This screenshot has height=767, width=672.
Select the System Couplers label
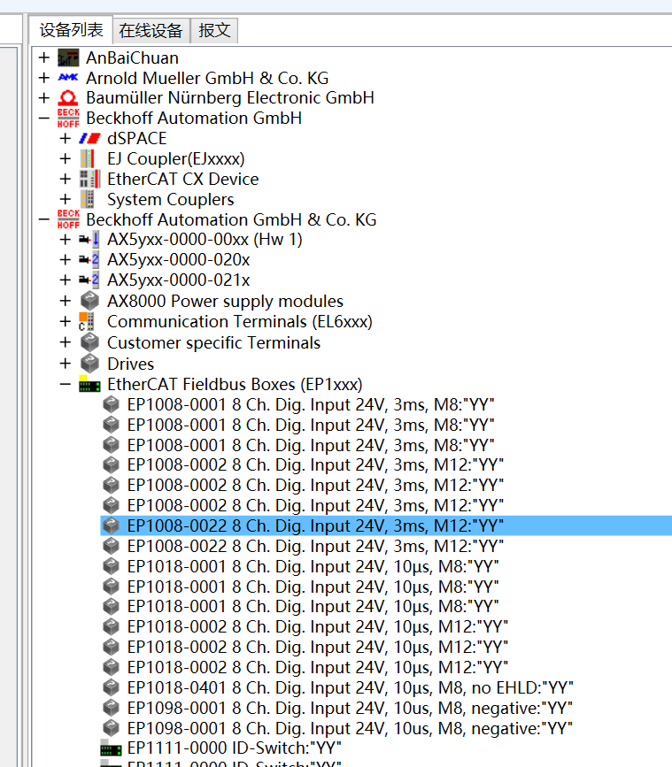171,199
